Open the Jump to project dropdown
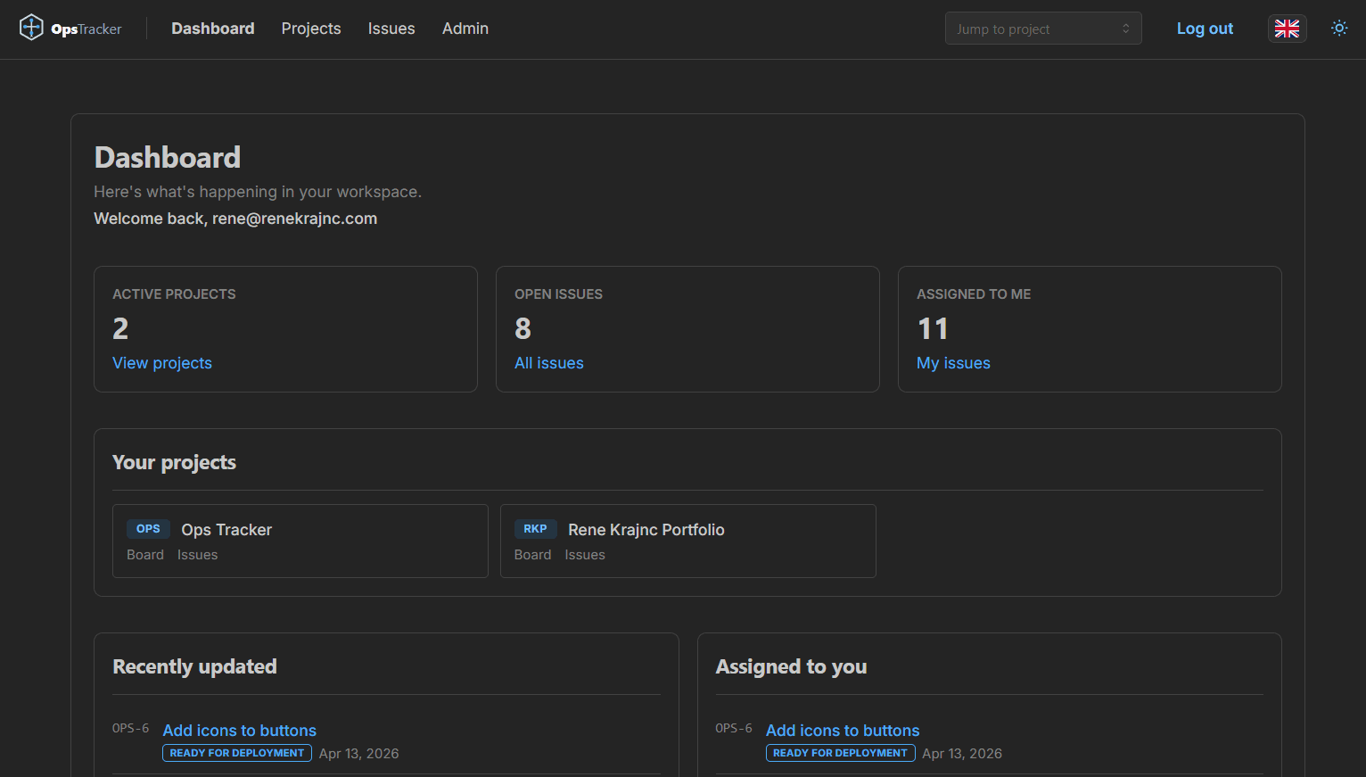Screen dimensions: 1366x777 pyautogui.click(x=1042, y=28)
